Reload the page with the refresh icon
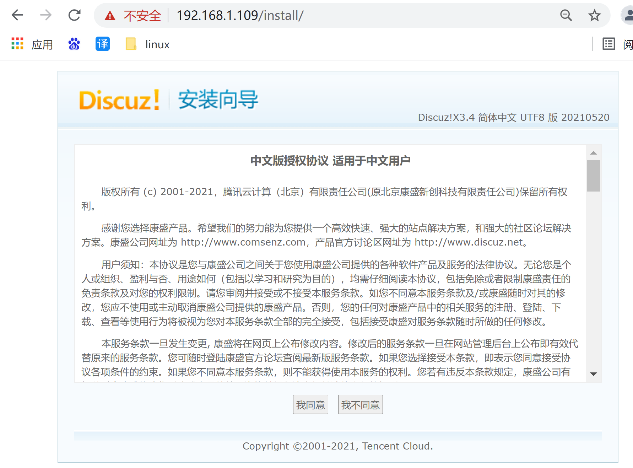Screen dimensions: 633x468 click(74, 15)
